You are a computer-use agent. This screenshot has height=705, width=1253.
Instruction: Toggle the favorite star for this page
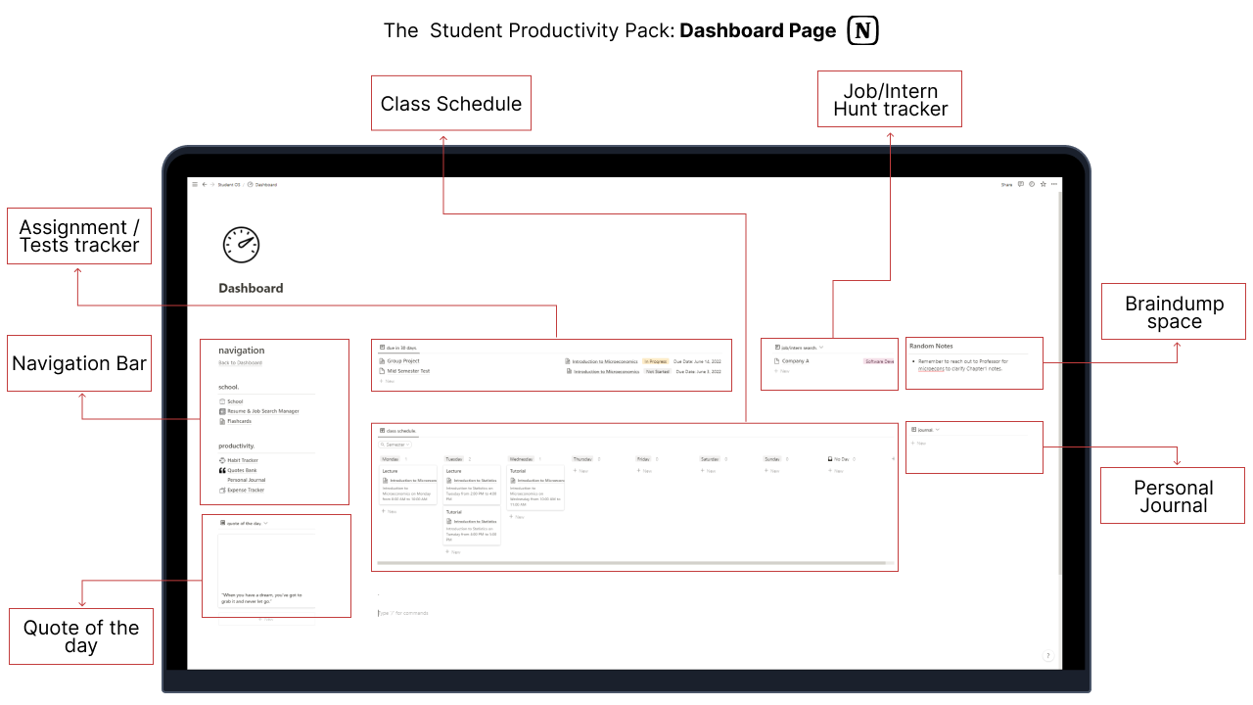(x=1044, y=184)
